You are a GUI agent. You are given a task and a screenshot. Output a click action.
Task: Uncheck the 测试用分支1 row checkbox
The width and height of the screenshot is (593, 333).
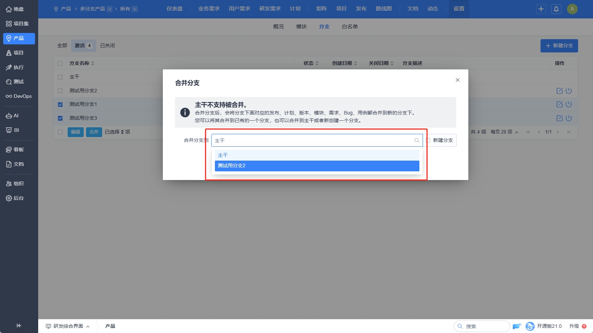pos(60,104)
